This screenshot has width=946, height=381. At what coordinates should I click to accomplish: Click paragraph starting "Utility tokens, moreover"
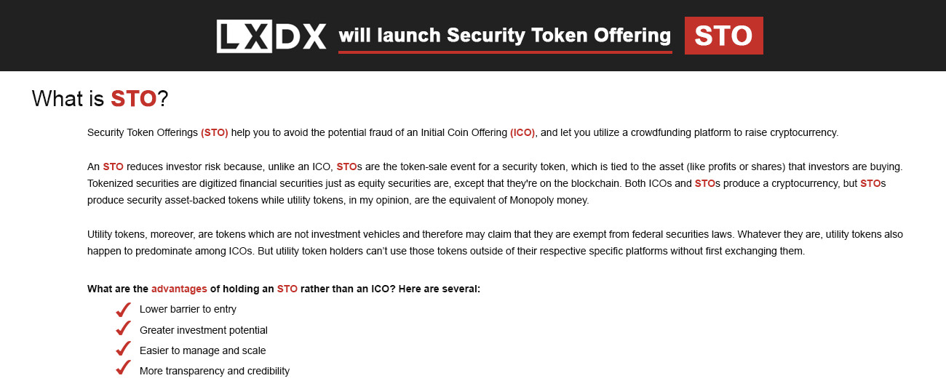coord(495,243)
